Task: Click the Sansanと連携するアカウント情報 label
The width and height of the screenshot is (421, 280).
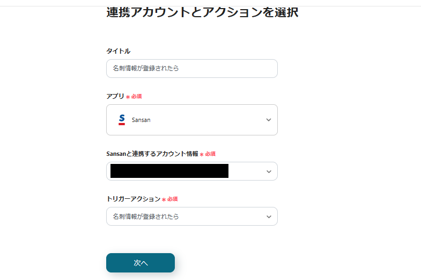Action: point(152,154)
